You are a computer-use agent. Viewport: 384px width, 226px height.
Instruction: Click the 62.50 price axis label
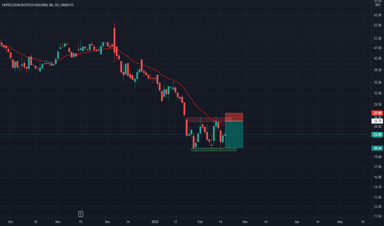pos(378,15)
